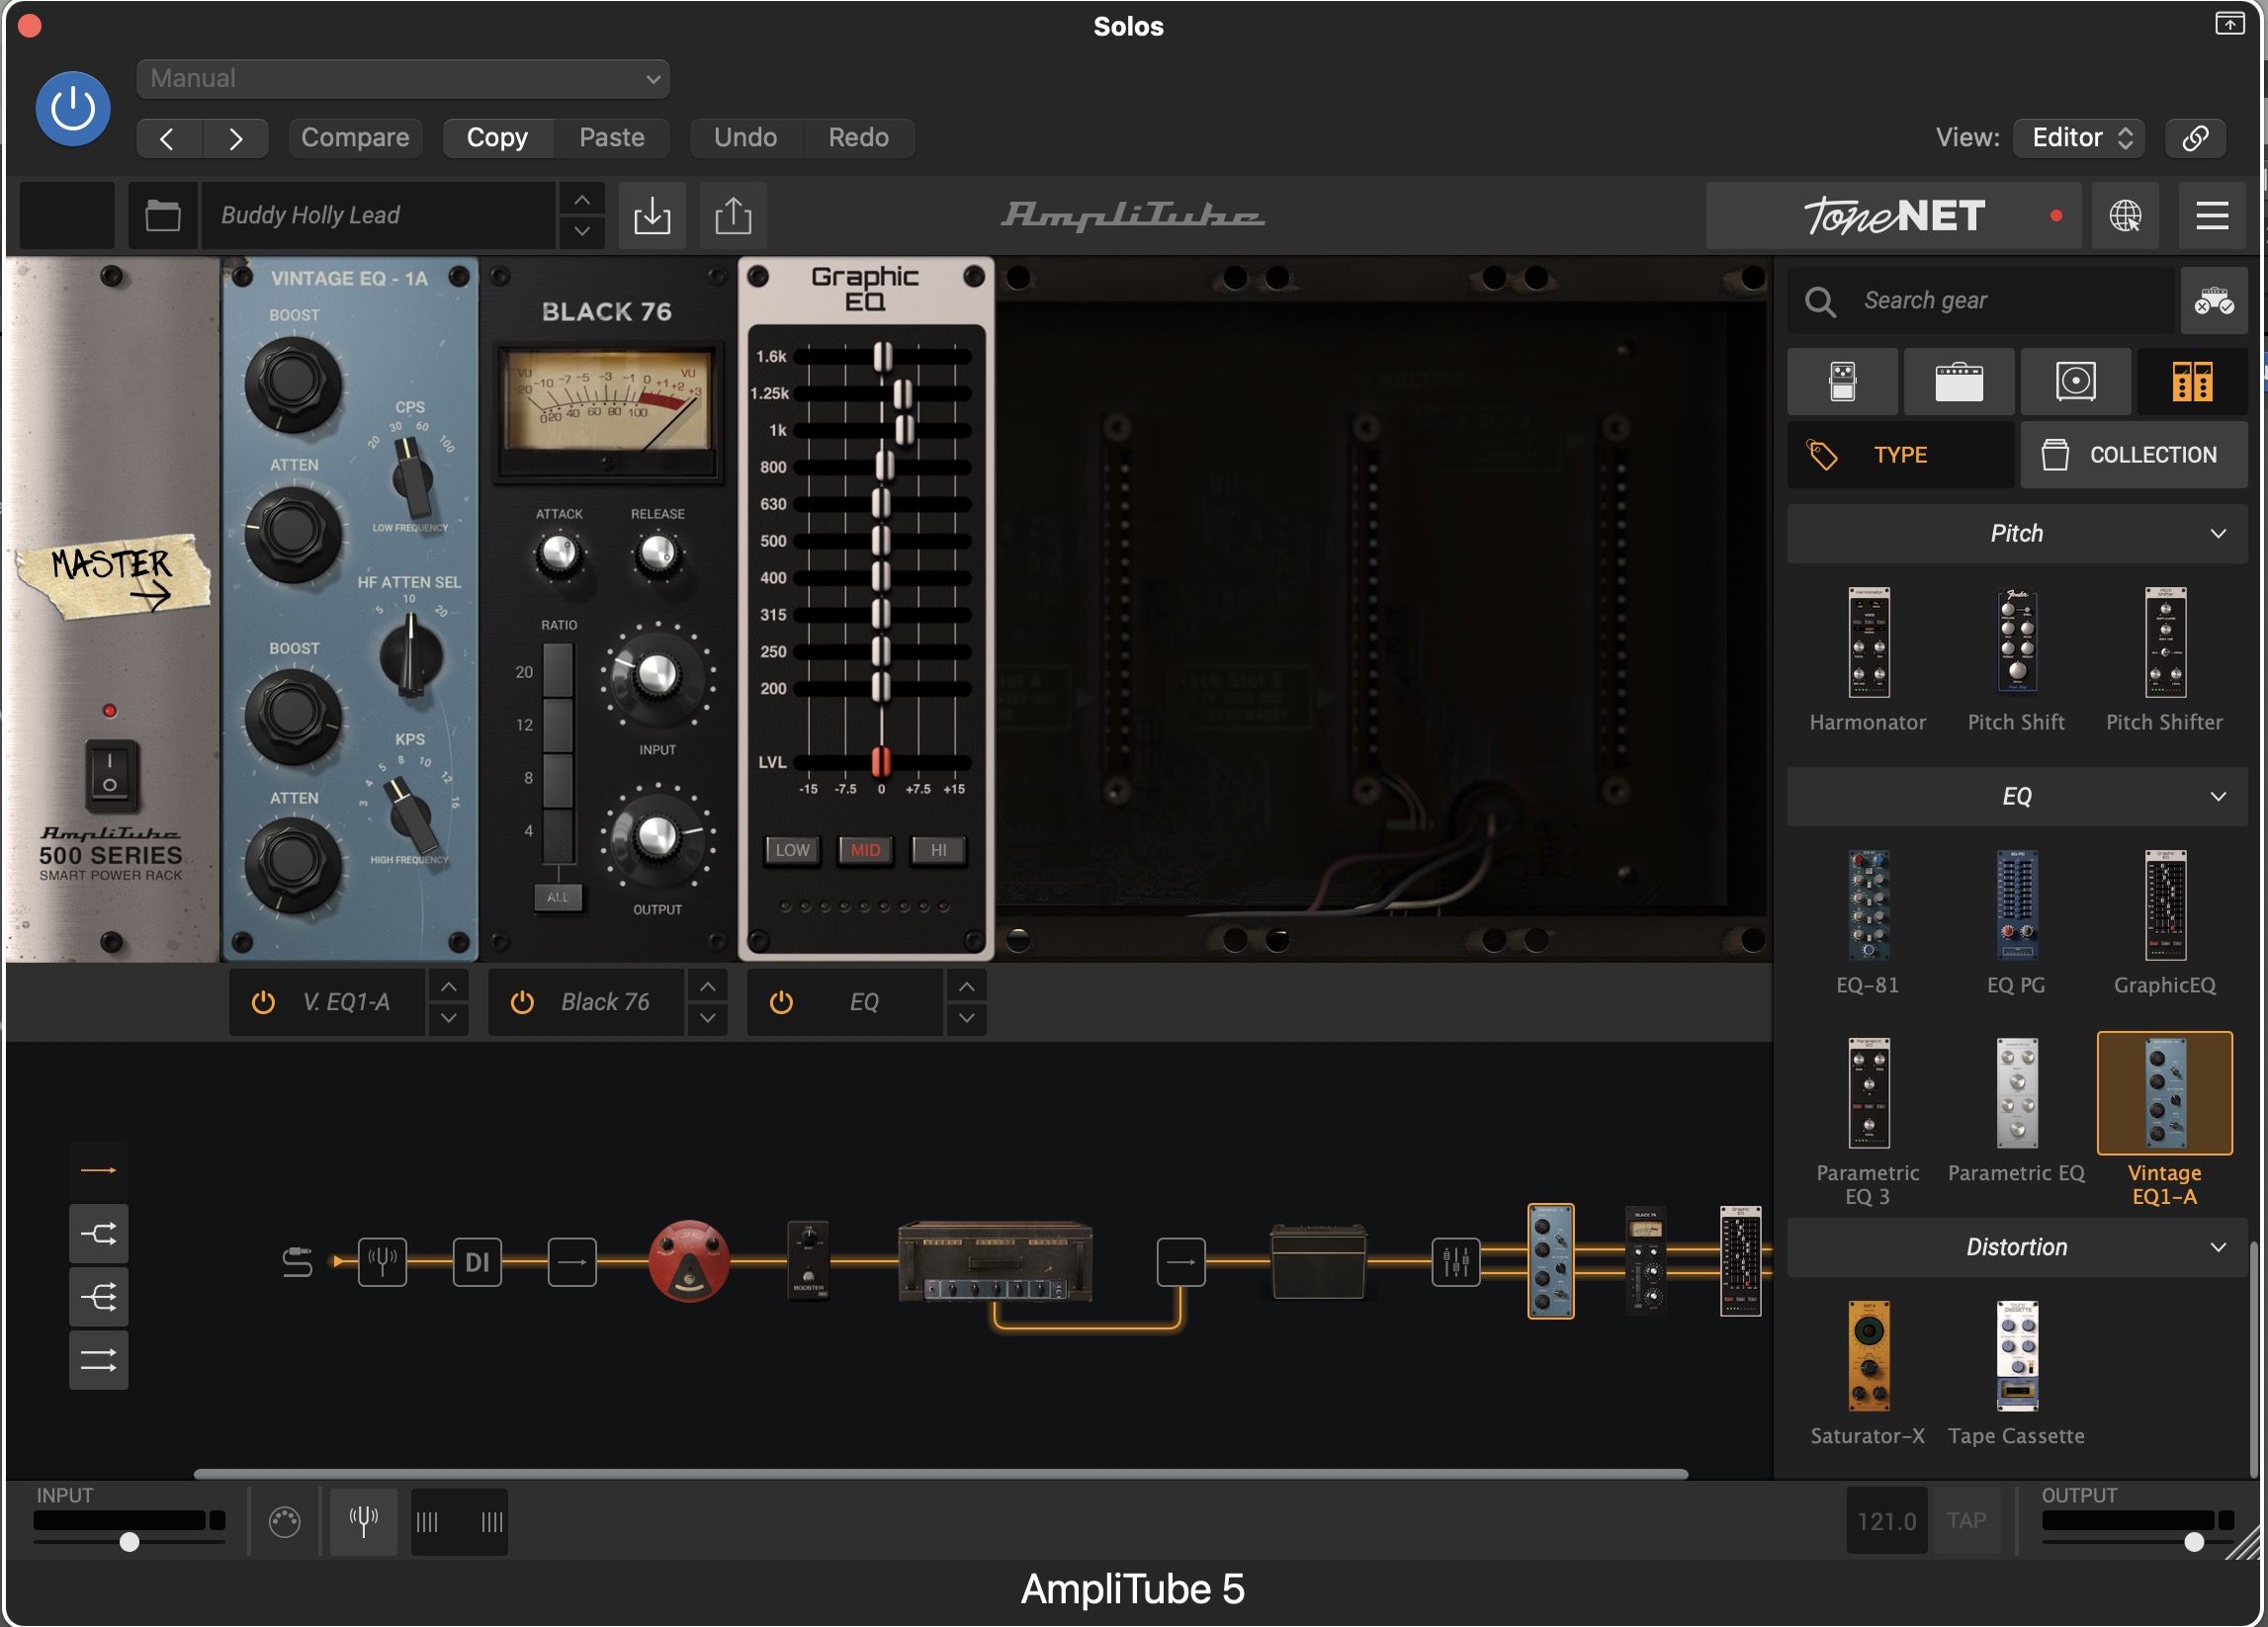Collapse the Distortion gear section

pos(2219,1247)
